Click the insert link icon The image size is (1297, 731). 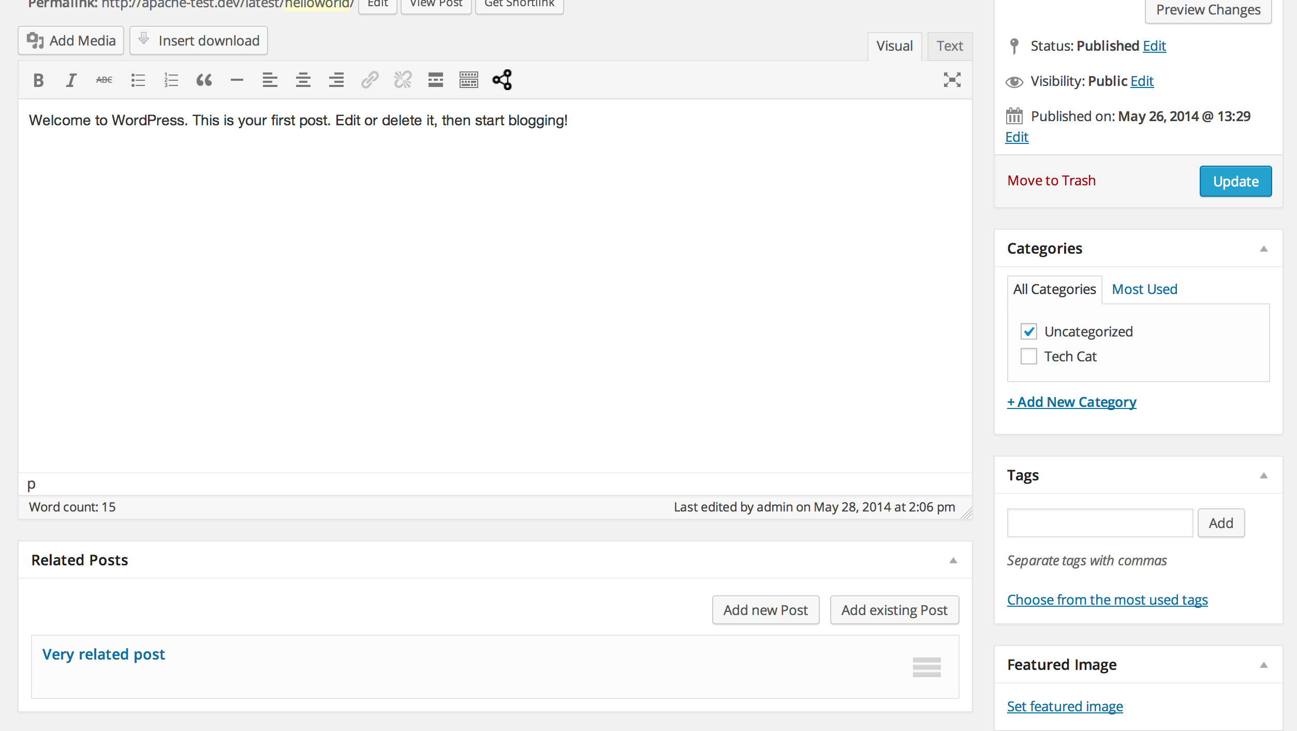[370, 80]
